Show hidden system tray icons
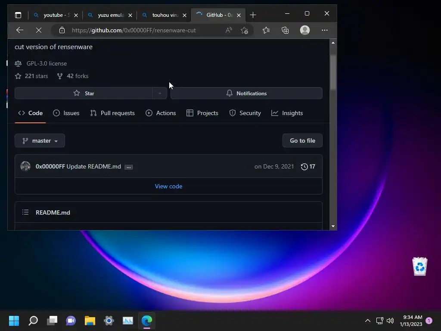 tap(368, 321)
